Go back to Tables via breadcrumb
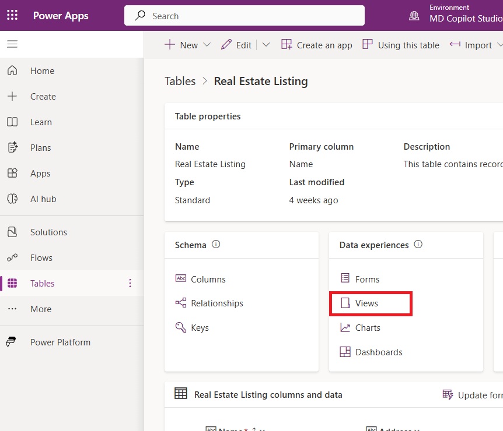The width and height of the screenshot is (503, 431). coord(180,82)
